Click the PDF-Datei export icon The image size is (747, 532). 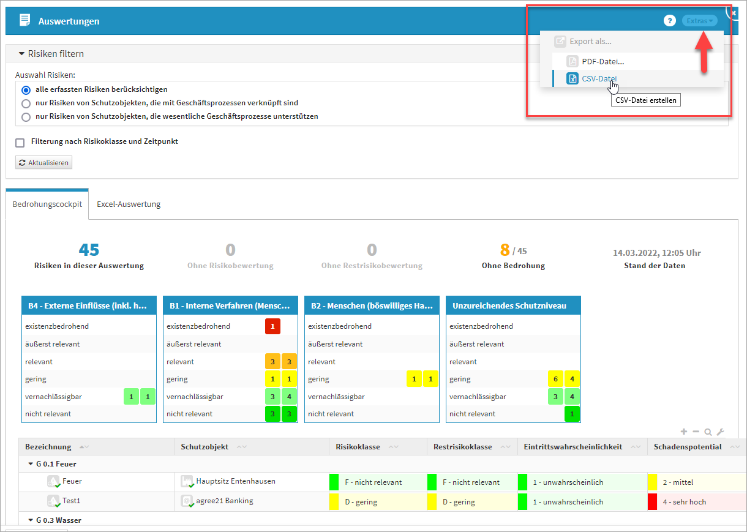coord(572,62)
